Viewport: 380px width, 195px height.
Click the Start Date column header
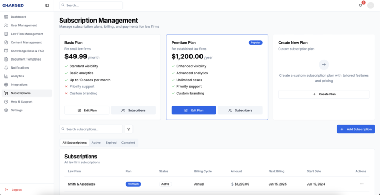[x=314, y=171]
